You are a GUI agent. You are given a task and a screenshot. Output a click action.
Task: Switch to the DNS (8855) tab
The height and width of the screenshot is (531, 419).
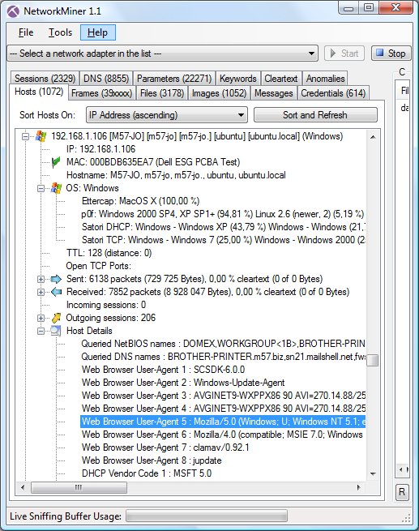pos(106,79)
